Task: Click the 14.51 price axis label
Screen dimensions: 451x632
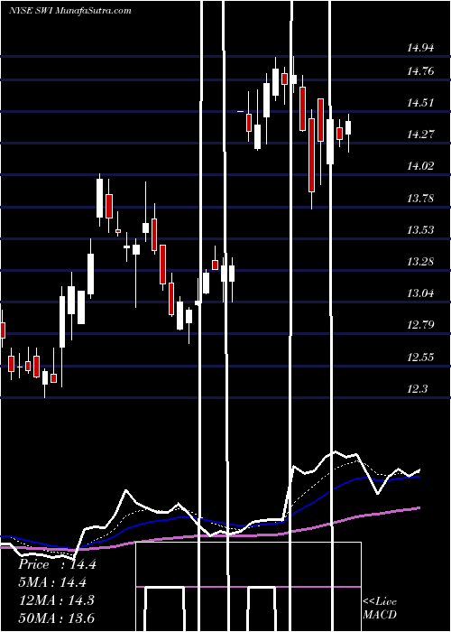Action: 420,103
